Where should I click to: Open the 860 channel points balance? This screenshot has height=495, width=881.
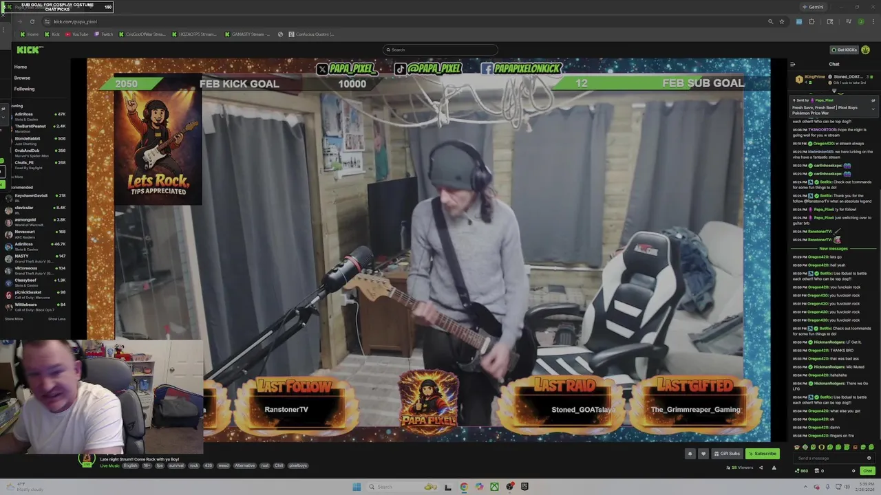coord(801,471)
